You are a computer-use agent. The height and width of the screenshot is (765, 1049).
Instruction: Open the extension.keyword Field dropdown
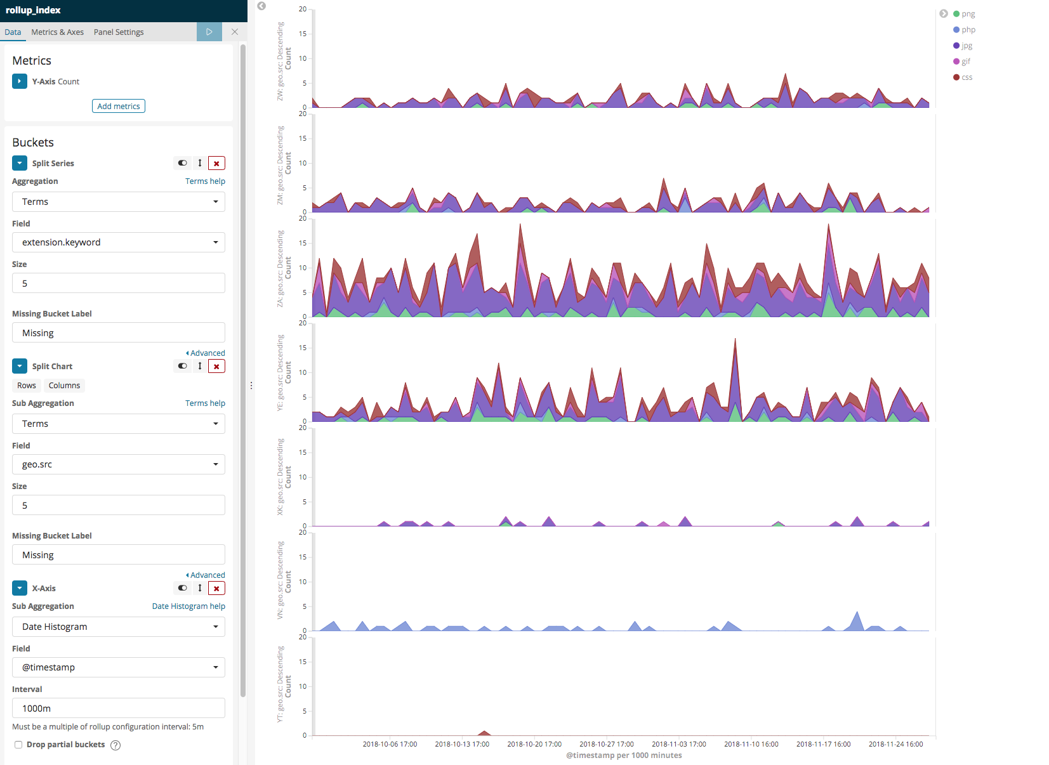coord(118,242)
